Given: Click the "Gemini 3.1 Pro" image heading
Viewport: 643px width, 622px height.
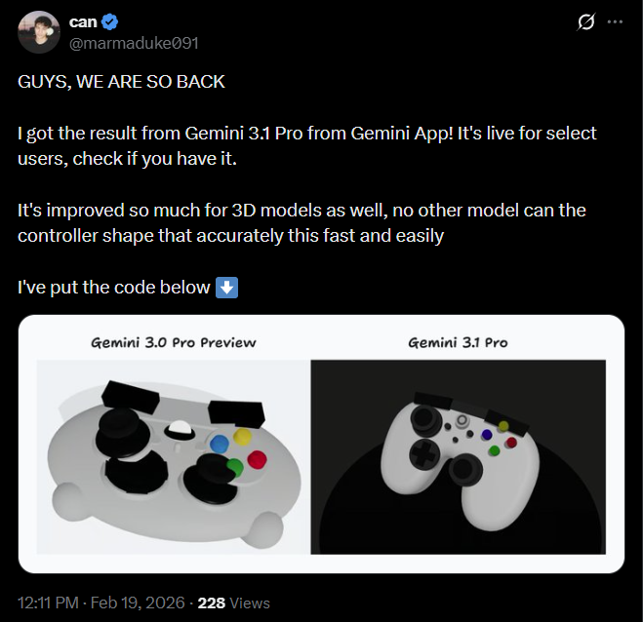Looking at the screenshot, I should click(x=458, y=342).
